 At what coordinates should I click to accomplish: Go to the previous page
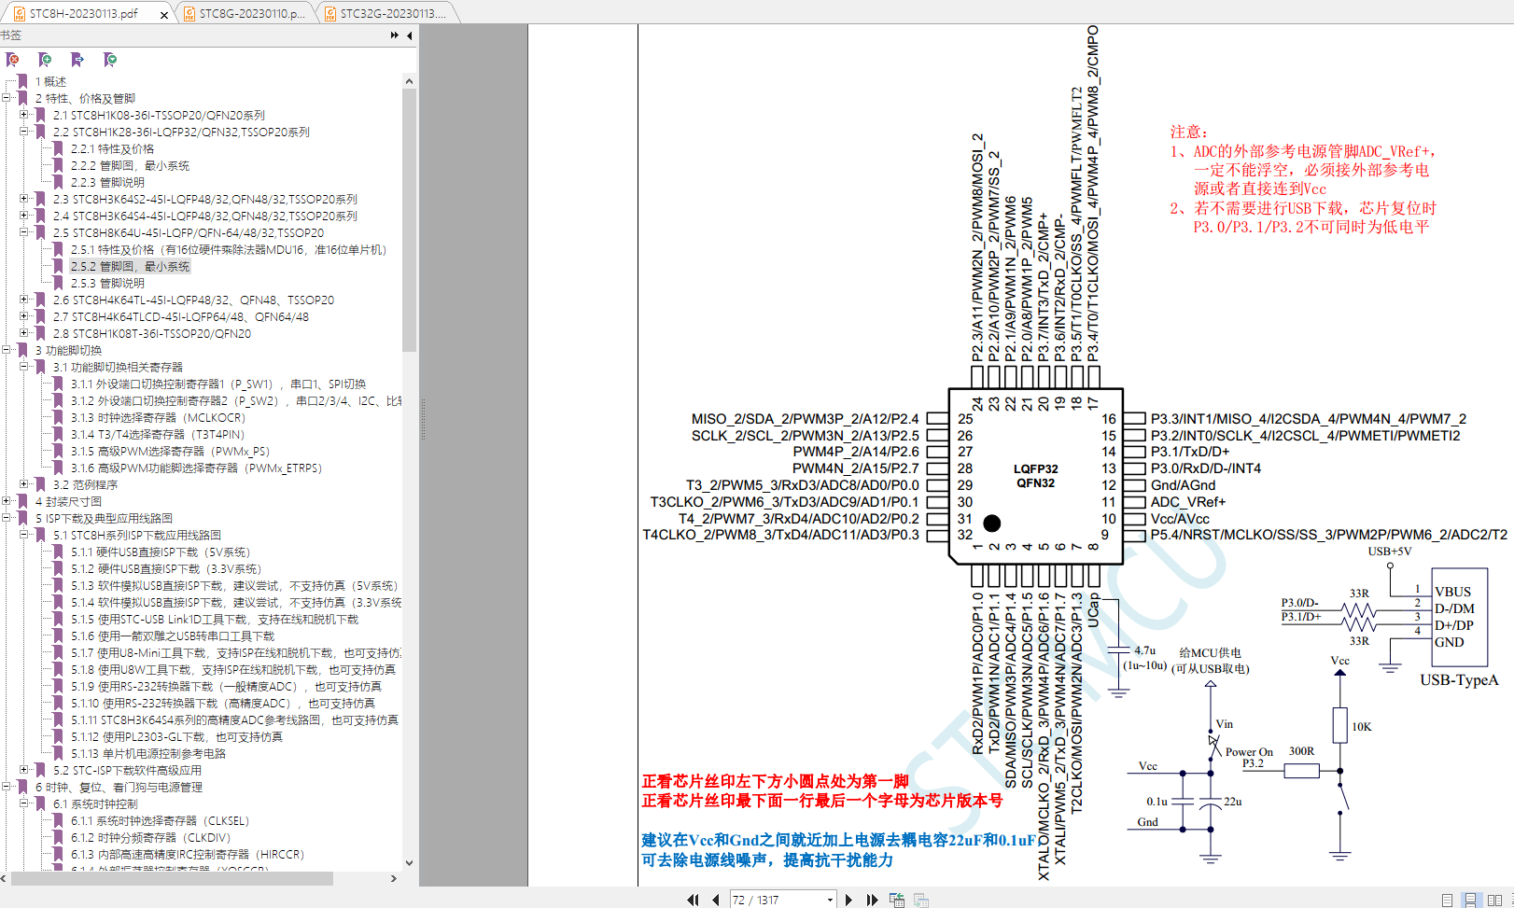pos(715,900)
